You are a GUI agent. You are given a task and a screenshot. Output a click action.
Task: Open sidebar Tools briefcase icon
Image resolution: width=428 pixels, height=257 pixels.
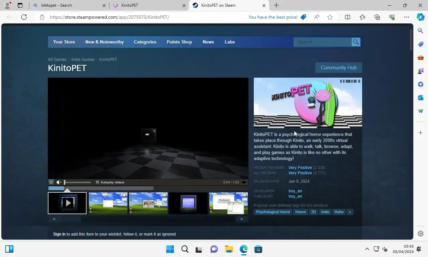(x=421, y=58)
